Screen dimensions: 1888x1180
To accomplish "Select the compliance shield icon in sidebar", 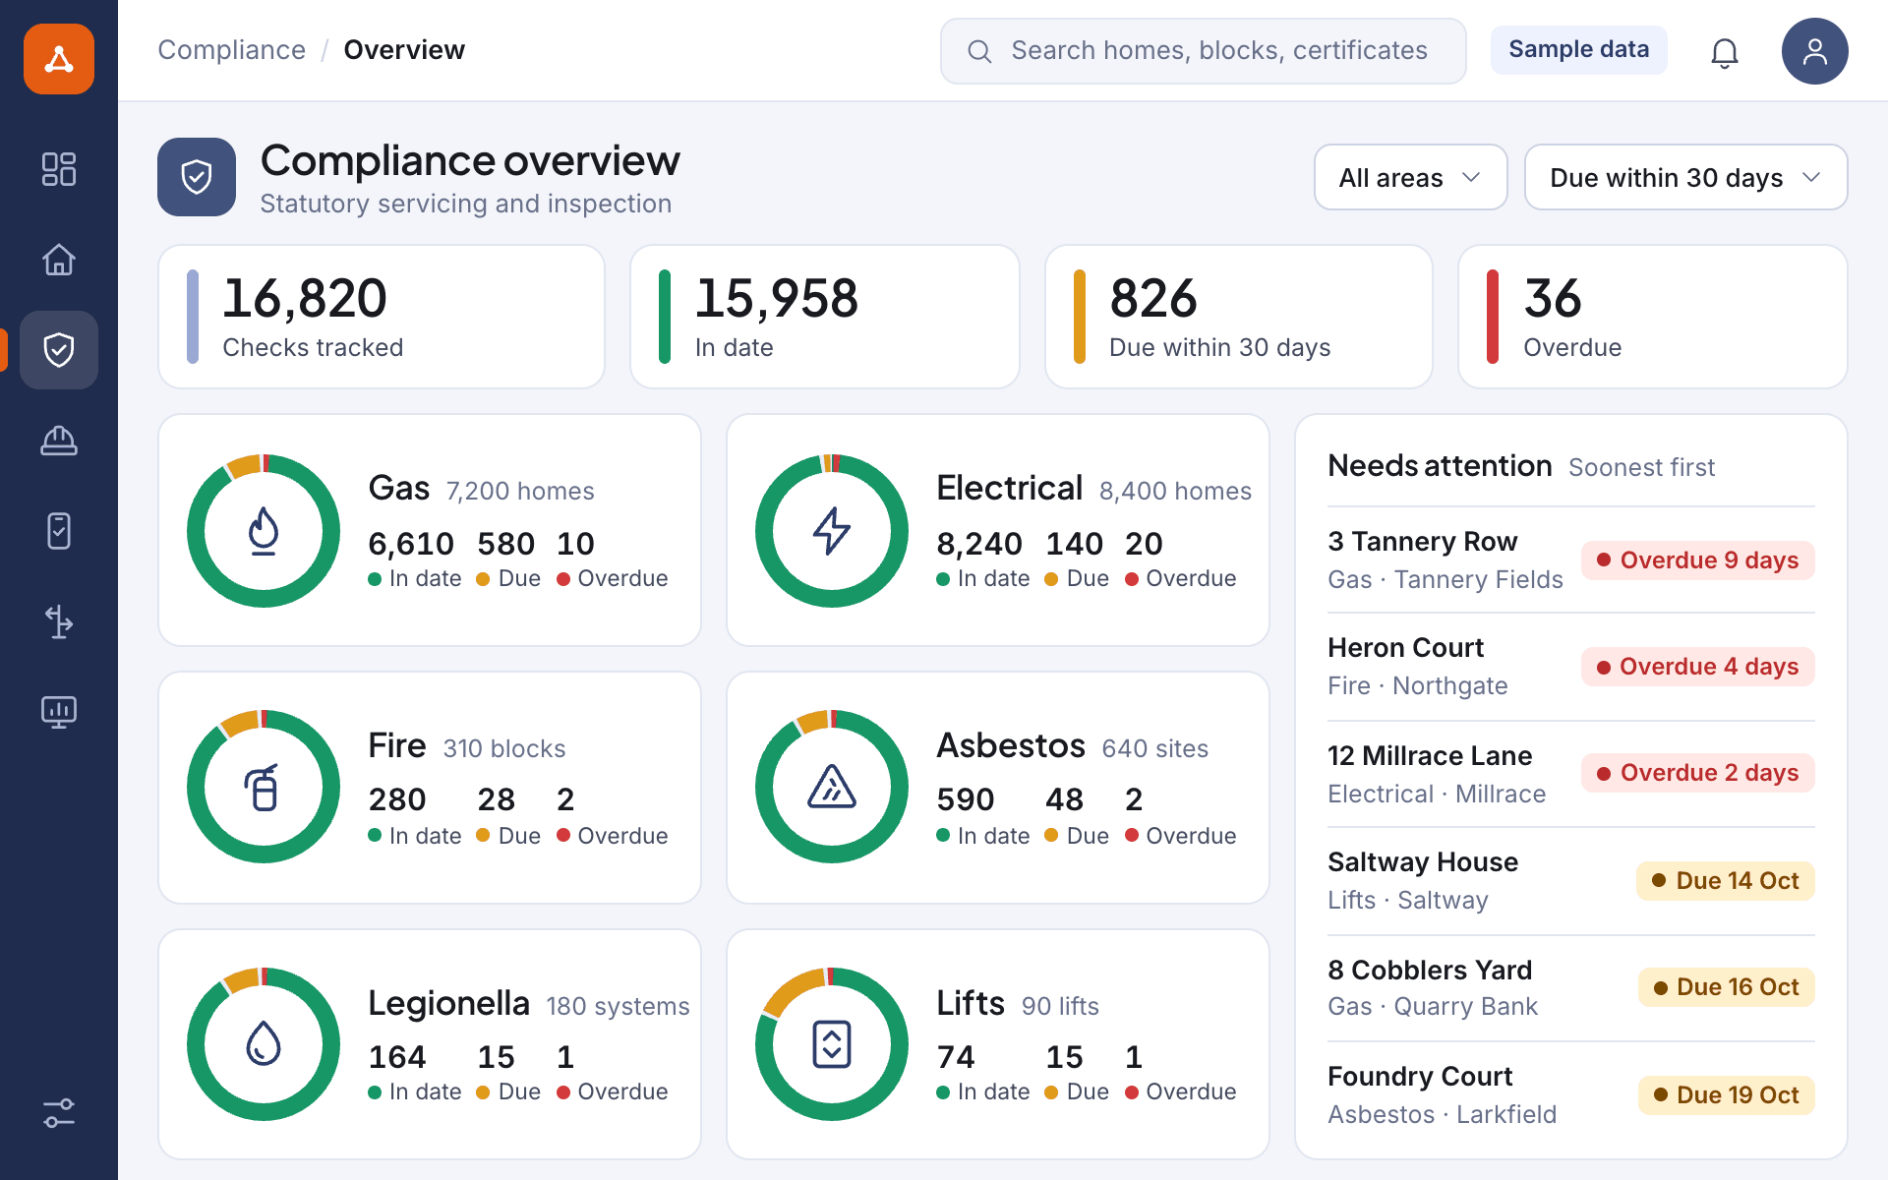I will pos(59,350).
